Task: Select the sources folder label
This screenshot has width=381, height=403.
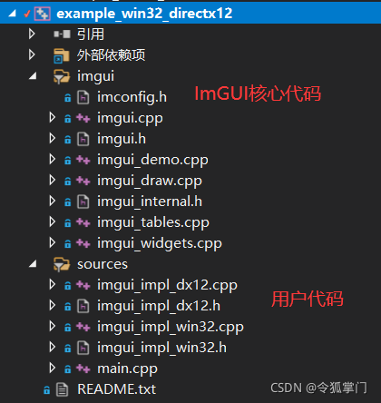Action: [103, 264]
